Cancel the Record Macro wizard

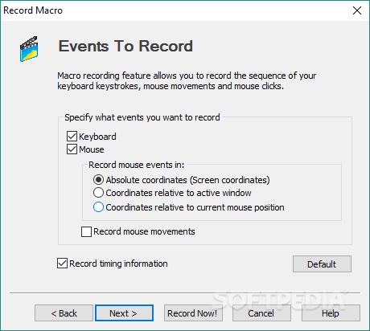tap(261, 313)
